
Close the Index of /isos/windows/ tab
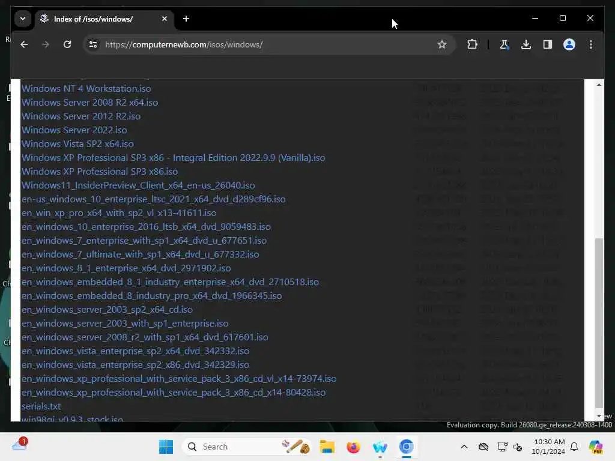[165, 19]
